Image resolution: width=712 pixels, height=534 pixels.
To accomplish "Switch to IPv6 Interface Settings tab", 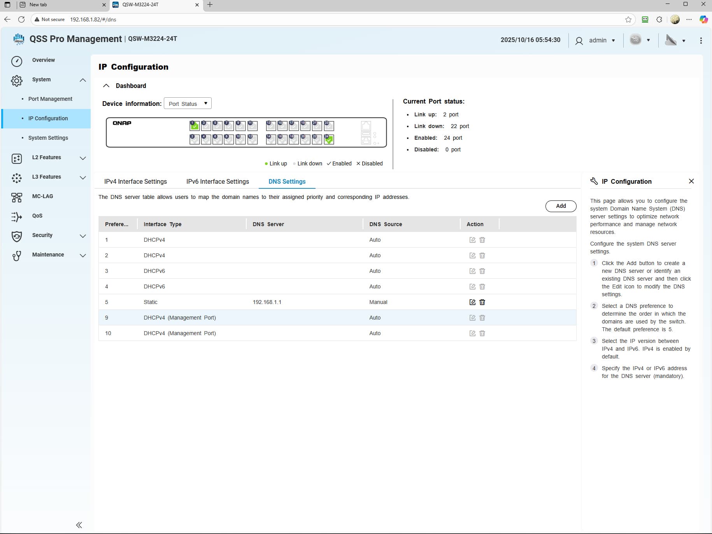I will 217,181.
